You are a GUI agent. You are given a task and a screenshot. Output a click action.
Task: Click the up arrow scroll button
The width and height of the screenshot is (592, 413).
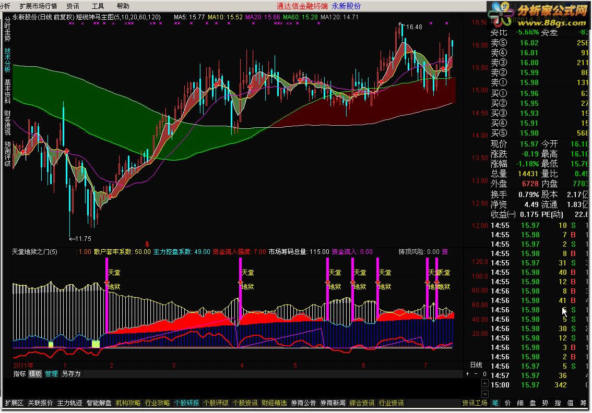click(x=485, y=383)
